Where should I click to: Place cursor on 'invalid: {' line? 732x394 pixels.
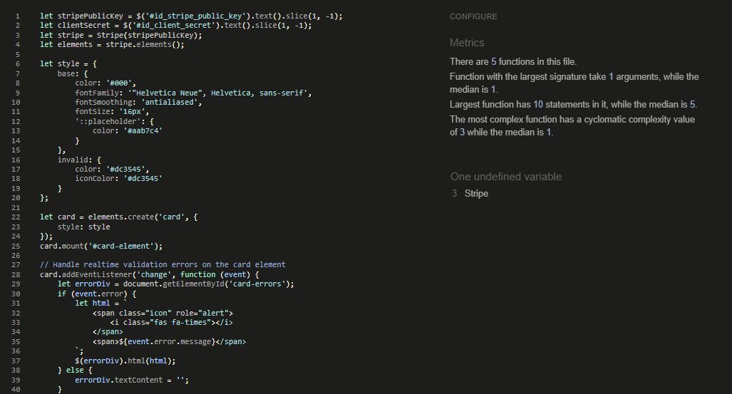click(79, 160)
